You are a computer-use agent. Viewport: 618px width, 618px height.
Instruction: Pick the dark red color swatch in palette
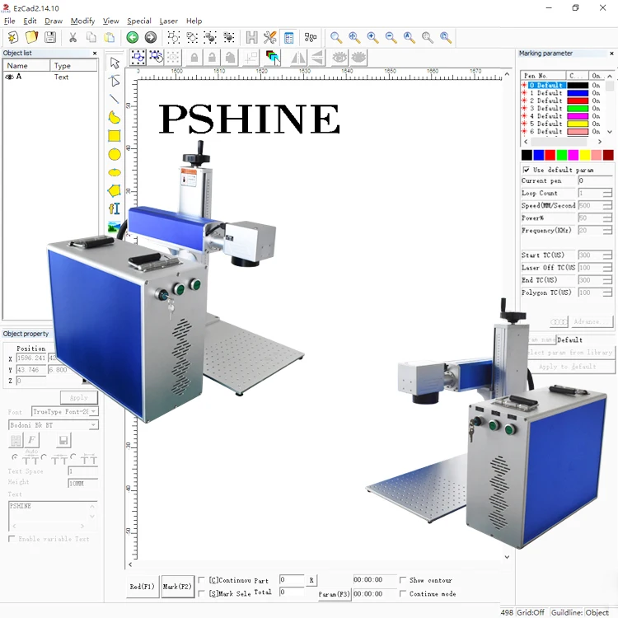point(608,155)
